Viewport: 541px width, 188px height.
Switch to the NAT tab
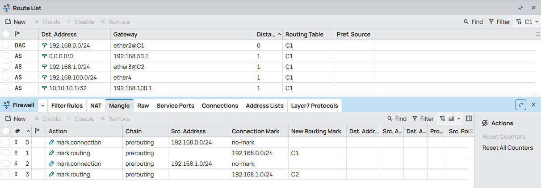[96, 106]
